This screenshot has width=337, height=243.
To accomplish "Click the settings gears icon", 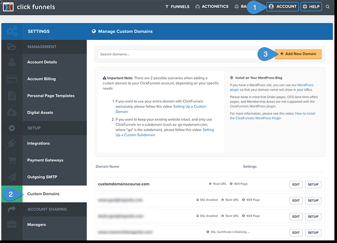I will [x=12, y=31].
